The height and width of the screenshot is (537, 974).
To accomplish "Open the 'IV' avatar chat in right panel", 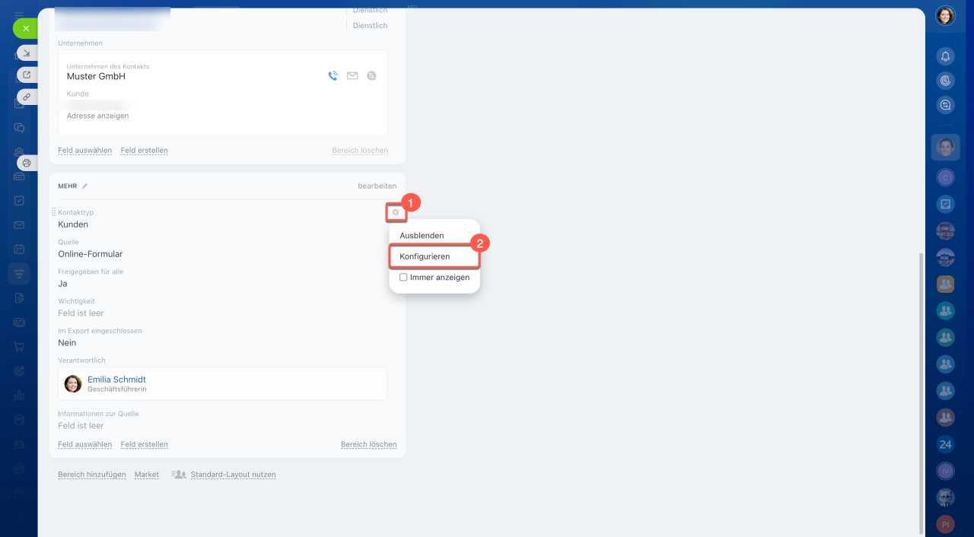I will [945, 472].
